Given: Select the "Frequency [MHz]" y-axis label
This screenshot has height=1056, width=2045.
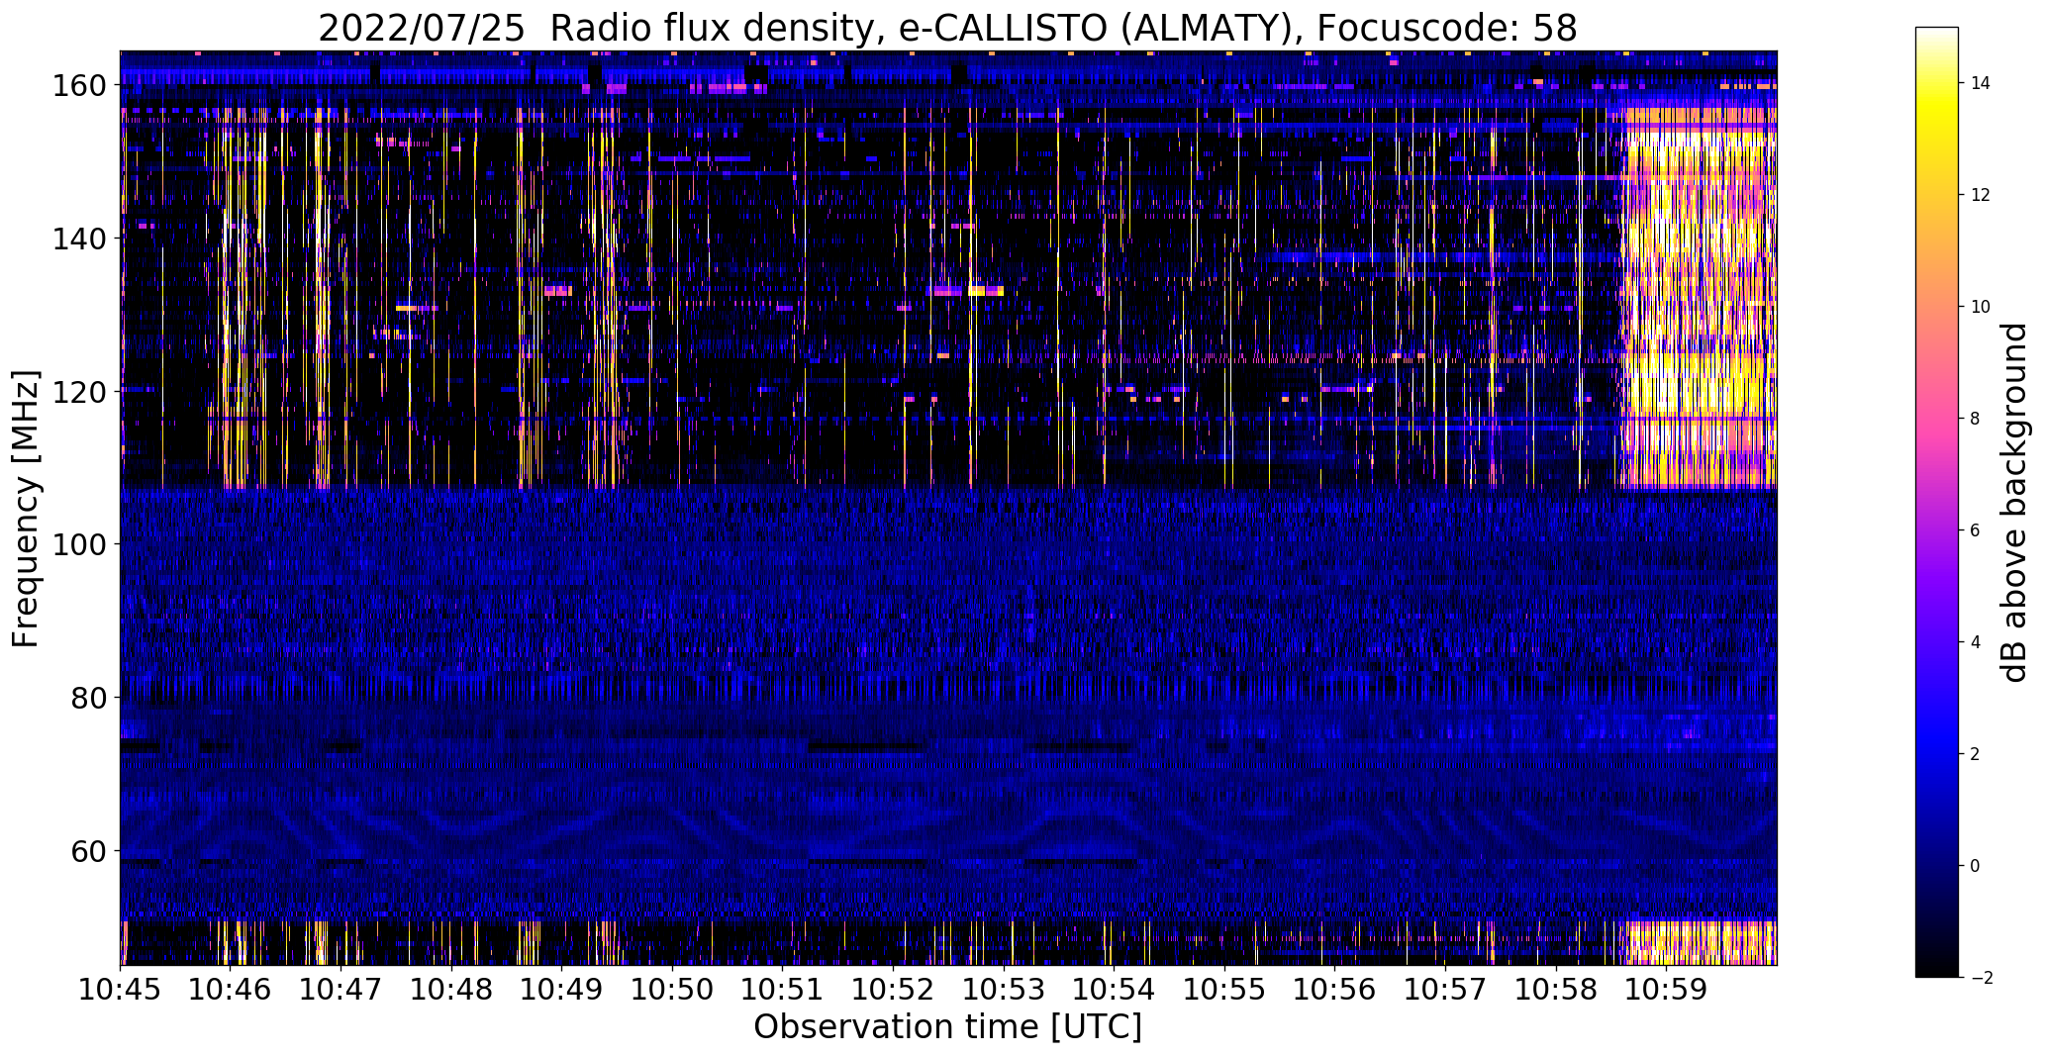Looking at the screenshot, I should [x=26, y=509].
